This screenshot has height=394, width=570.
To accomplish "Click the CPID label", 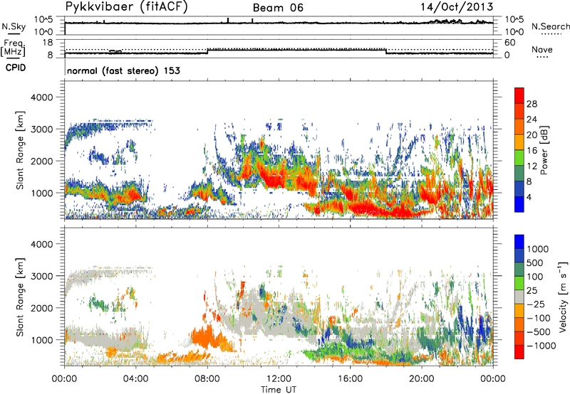I will 16,68.
